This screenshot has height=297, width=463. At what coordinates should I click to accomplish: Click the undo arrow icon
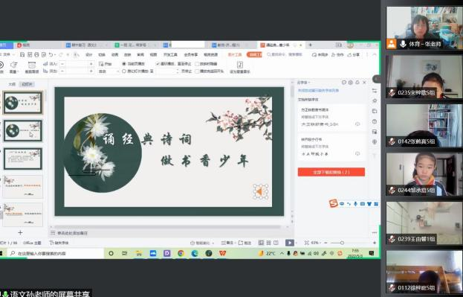(x=51, y=55)
